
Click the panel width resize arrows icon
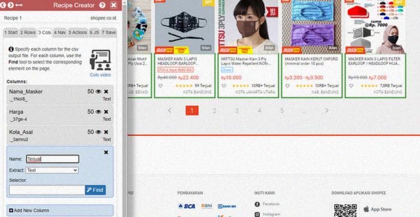point(19,5)
